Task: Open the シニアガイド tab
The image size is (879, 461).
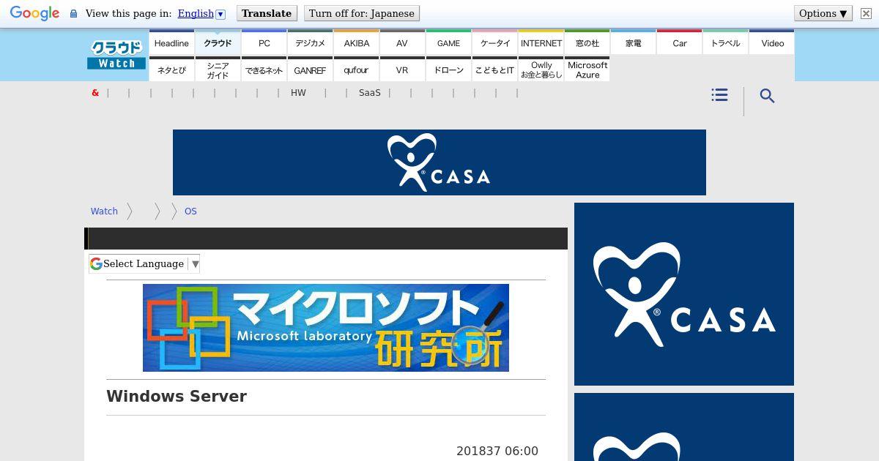Action: pos(218,70)
